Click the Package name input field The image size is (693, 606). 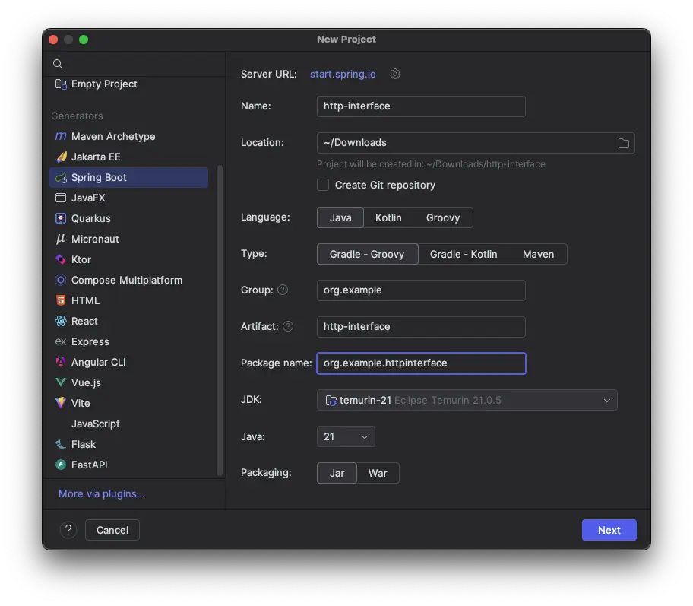click(421, 363)
